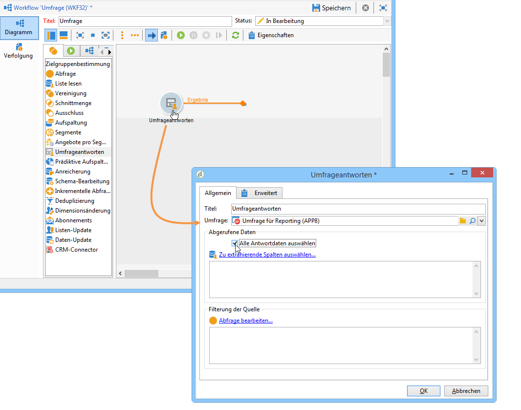
Task: Toggle the left palette layout icon
Action: coord(51,35)
